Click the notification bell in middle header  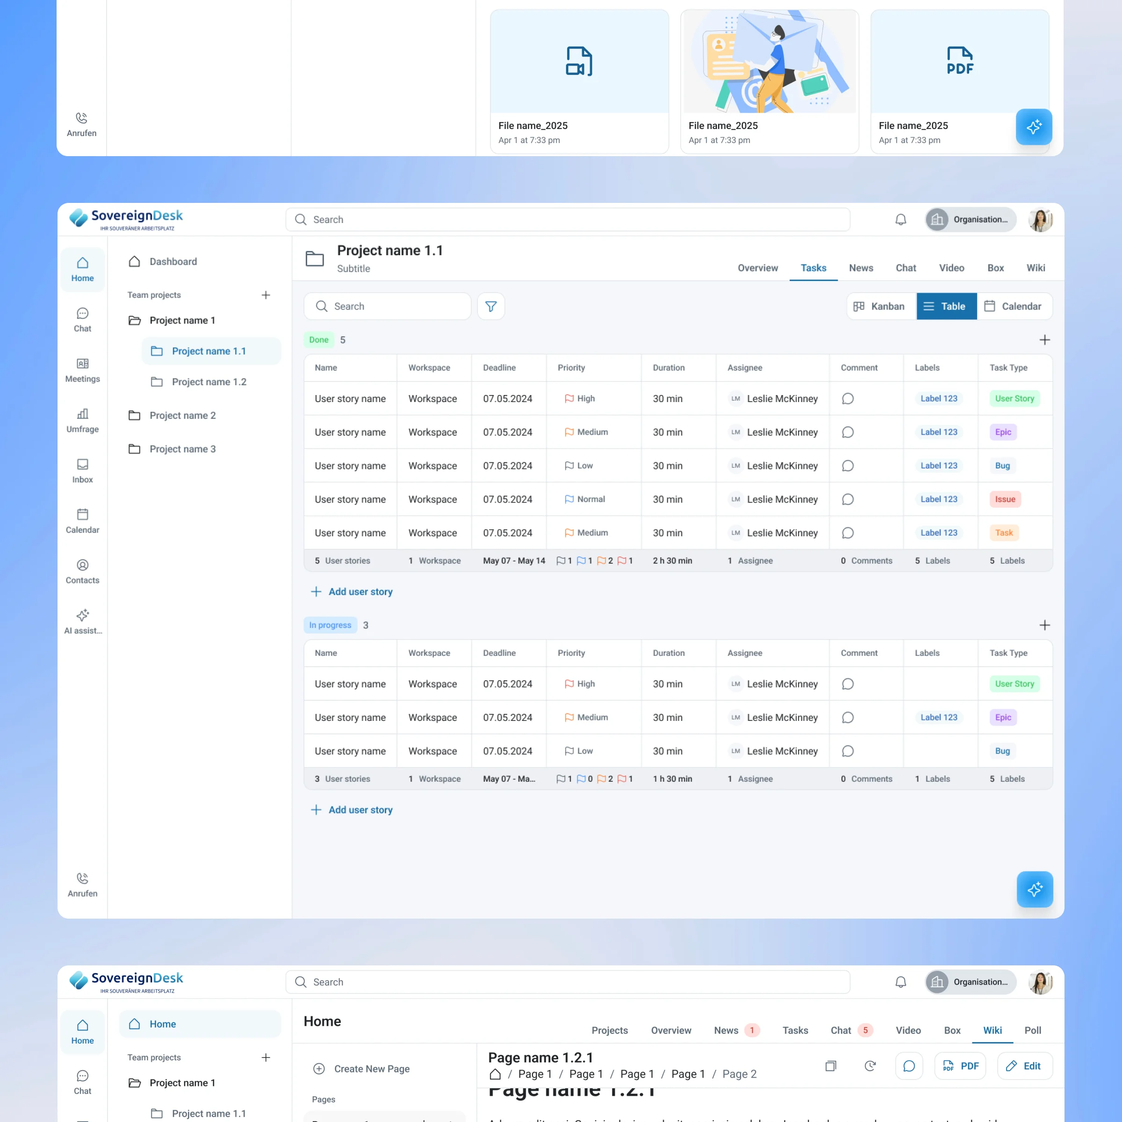coord(900,220)
